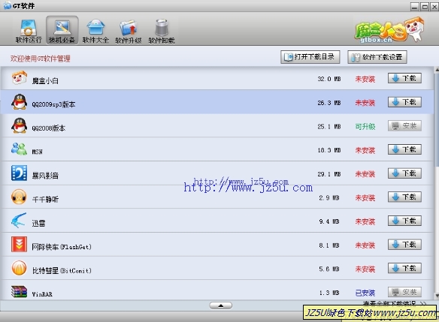Click 打开下载目录 button
Viewport: 439px width, 322px height.
[x=310, y=57]
